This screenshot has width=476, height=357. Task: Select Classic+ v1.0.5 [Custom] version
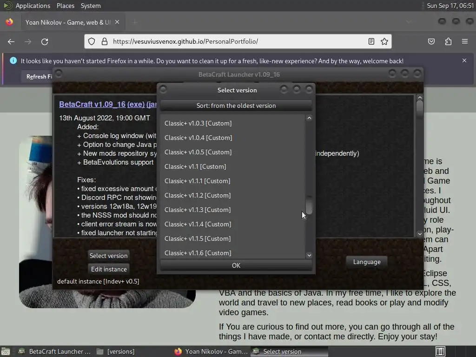pos(232,152)
